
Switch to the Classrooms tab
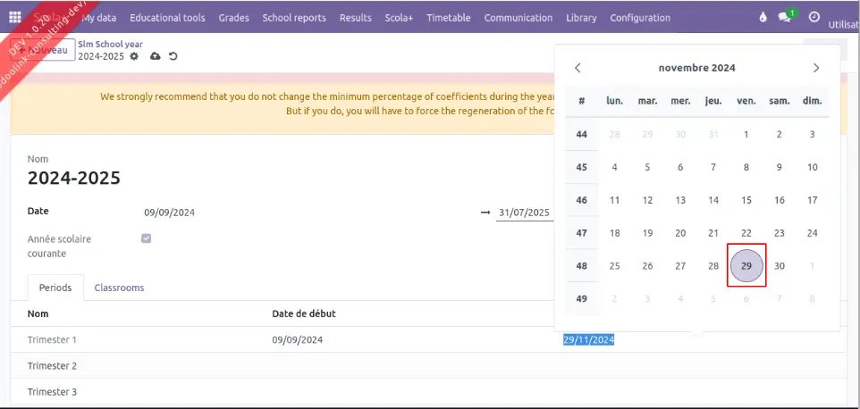(x=119, y=288)
